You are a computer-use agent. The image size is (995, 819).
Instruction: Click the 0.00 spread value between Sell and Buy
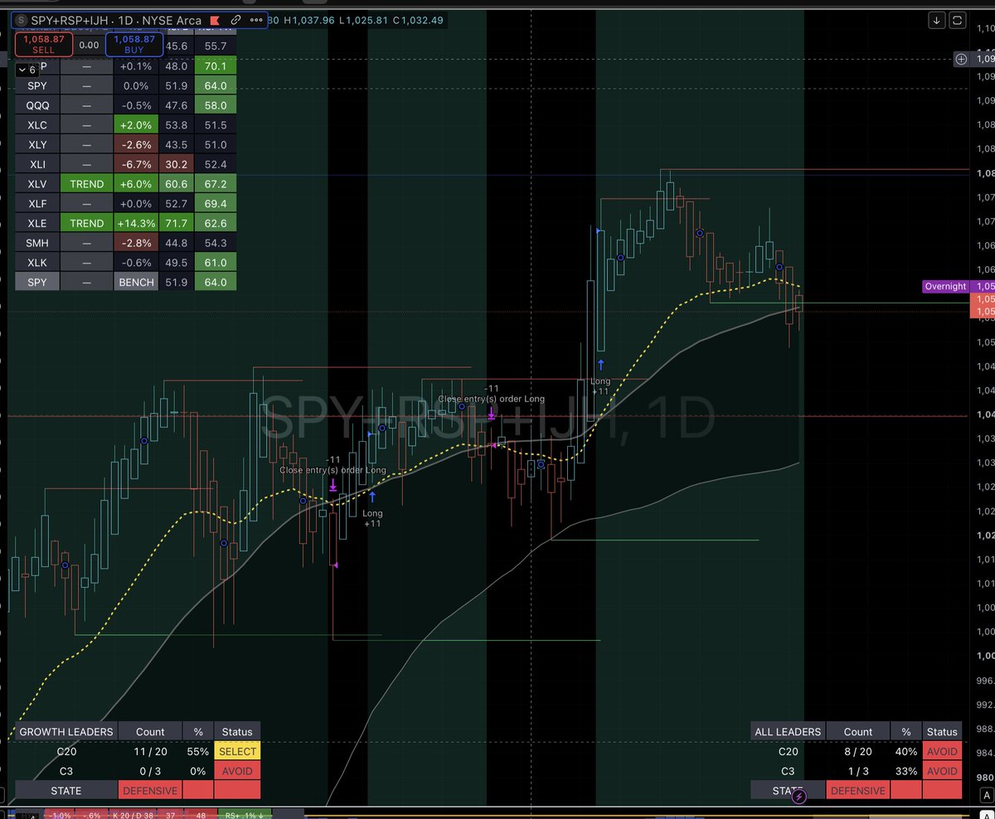89,45
